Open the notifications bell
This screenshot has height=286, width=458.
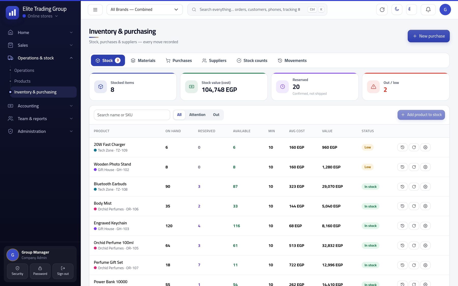click(x=428, y=10)
